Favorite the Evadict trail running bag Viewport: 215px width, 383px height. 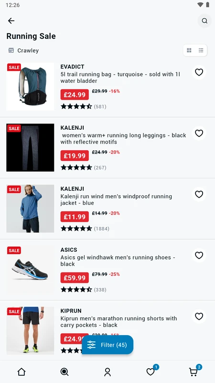[199, 72]
